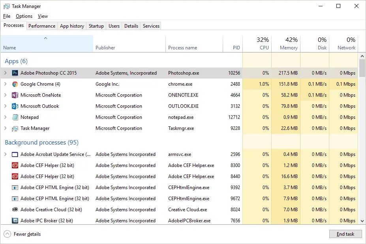Click the Adobe Creative Cloud icon
Image resolution: width=366 pixels, height=244 pixels.
15,210
